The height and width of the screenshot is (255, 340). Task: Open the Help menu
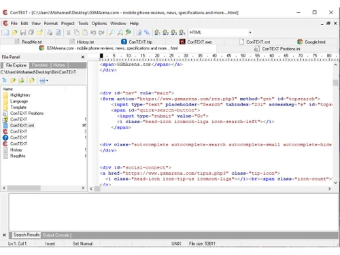pos(134,23)
